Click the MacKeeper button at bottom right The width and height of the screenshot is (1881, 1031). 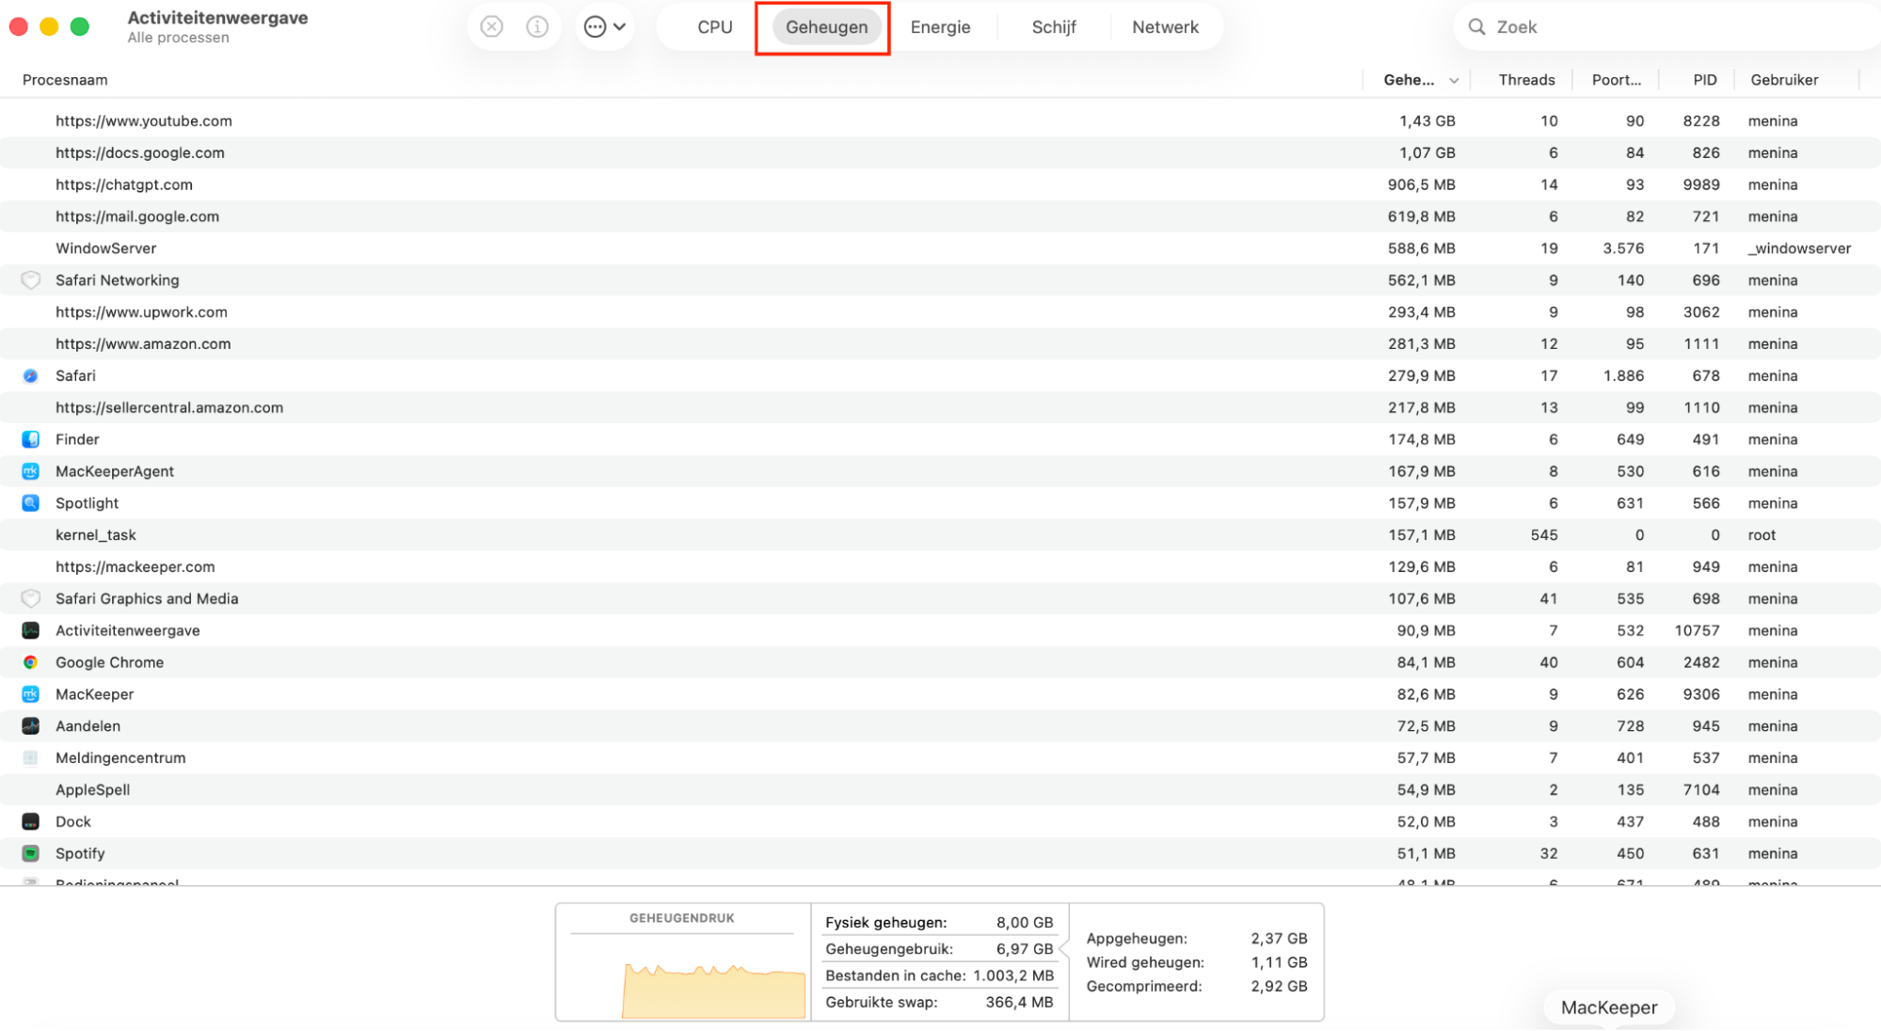[x=1608, y=1007]
